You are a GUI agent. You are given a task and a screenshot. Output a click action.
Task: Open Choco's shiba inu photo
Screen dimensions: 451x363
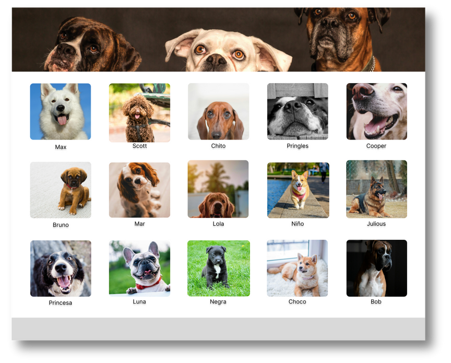(298, 268)
